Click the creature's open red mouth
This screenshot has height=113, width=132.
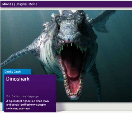72,67
